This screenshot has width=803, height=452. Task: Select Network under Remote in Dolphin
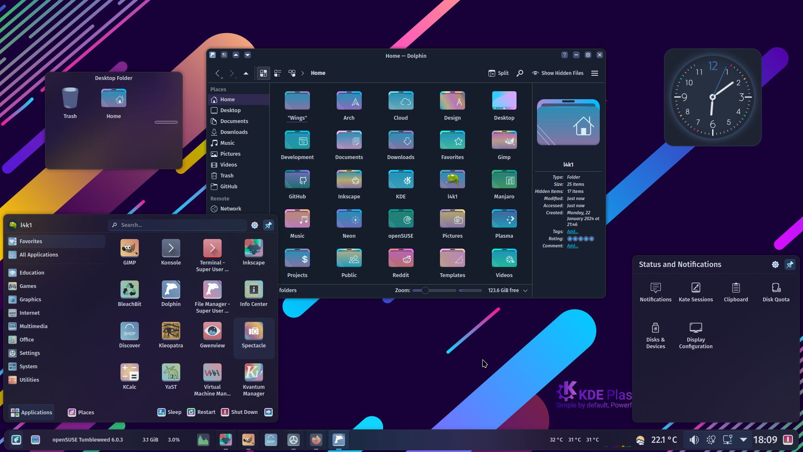[x=238, y=209]
